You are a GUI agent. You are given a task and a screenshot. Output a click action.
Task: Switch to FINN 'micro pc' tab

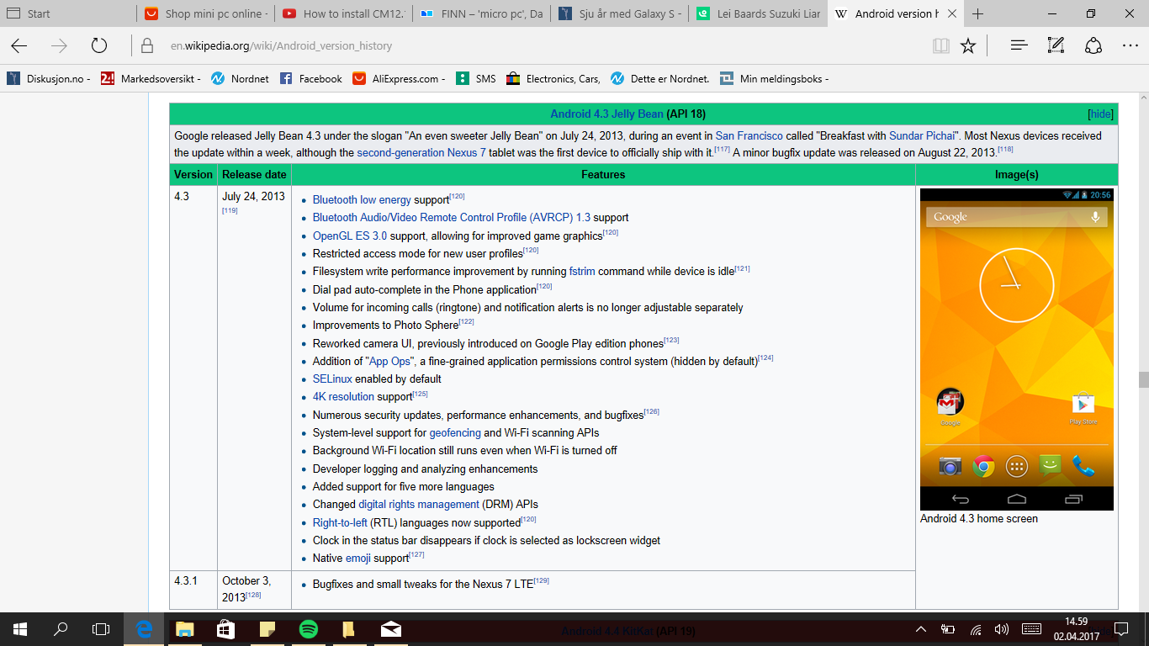[482, 13]
